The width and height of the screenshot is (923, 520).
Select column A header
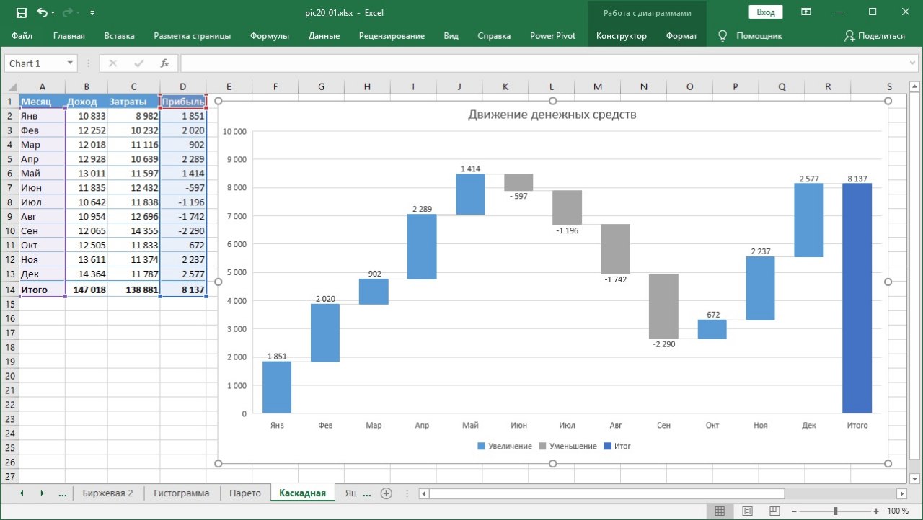coord(42,86)
